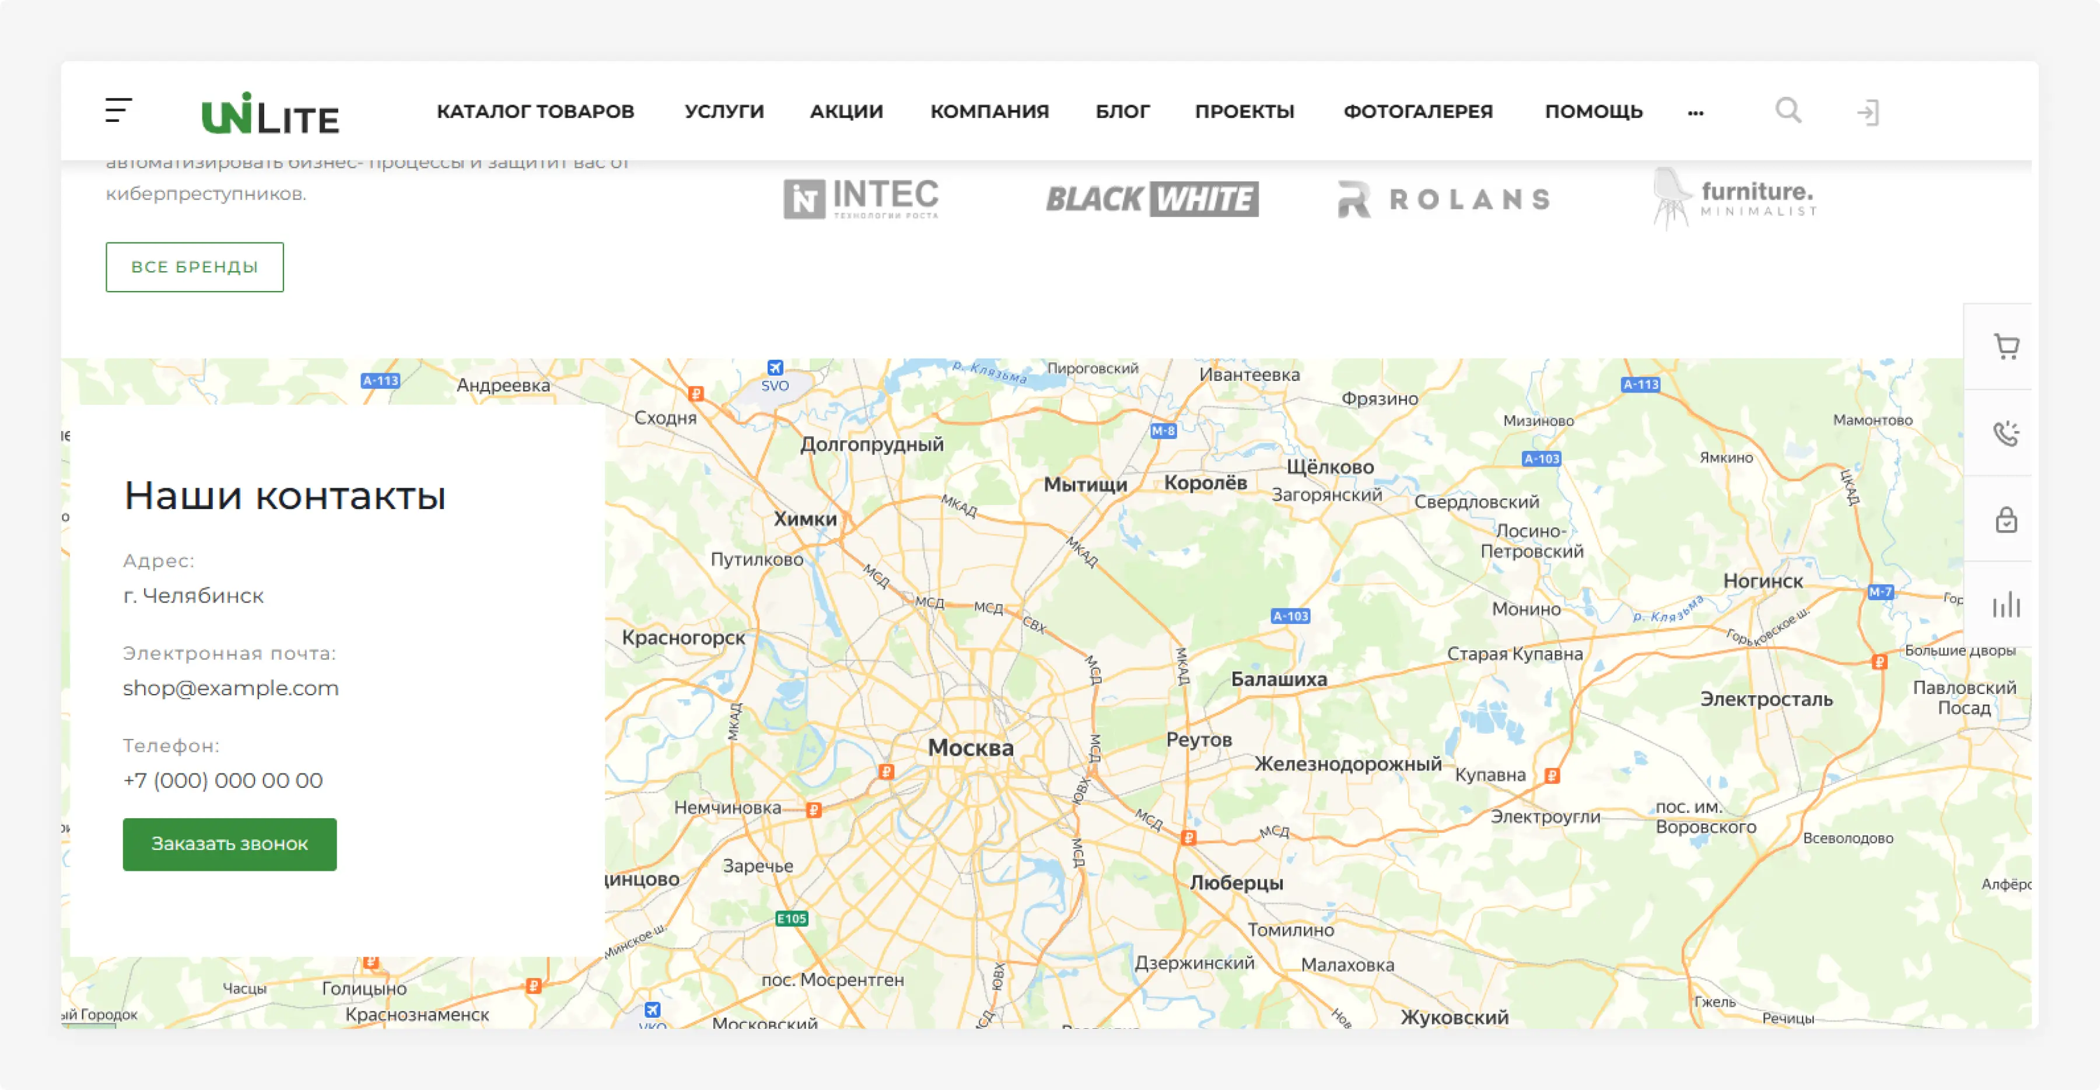Open the lock bag side icon
The image size is (2100, 1090).
coord(2006,519)
